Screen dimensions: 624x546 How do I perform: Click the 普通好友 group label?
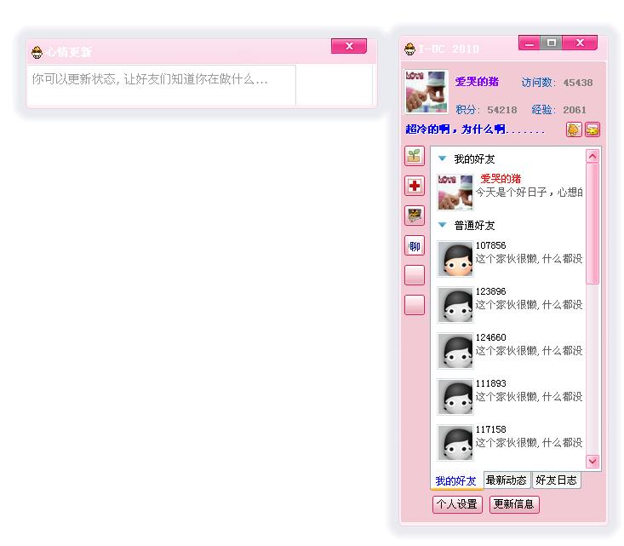[474, 226]
